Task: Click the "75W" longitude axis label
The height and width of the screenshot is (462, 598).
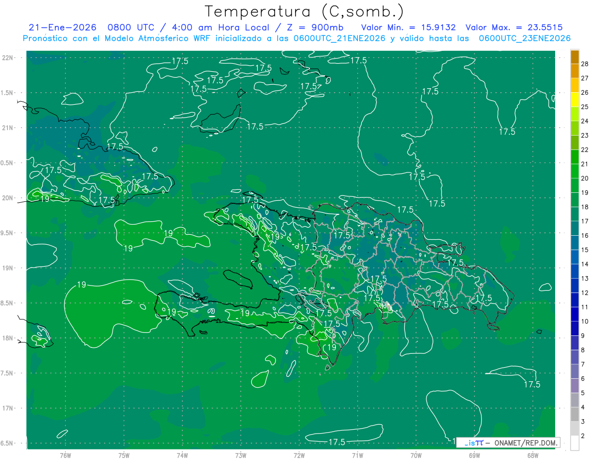Action: point(124,455)
